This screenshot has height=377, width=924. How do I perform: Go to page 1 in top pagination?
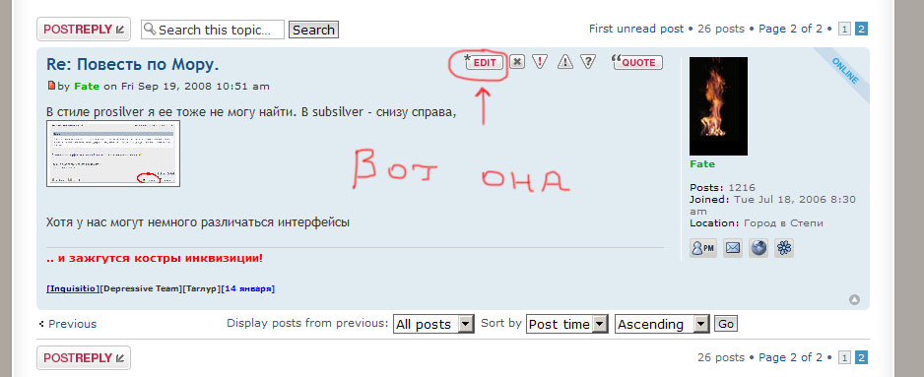click(x=844, y=29)
